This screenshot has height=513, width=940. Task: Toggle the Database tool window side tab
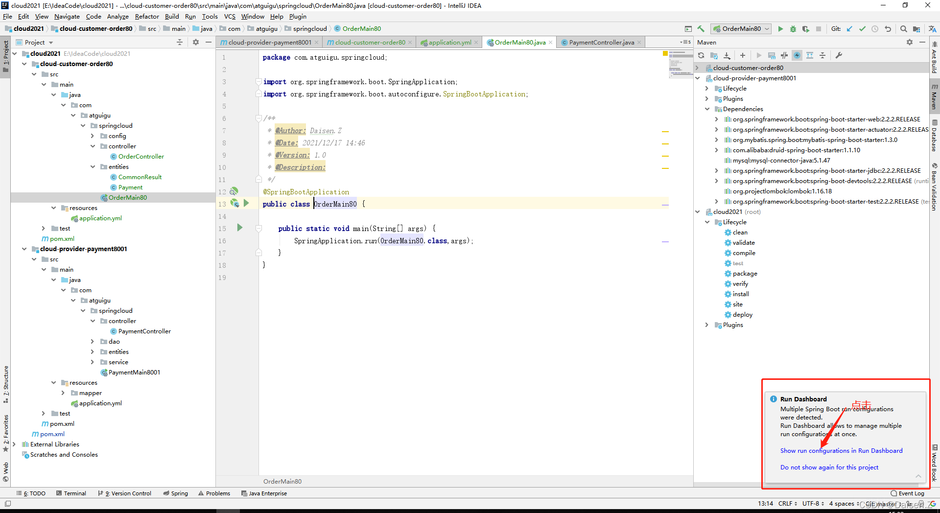point(935,136)
